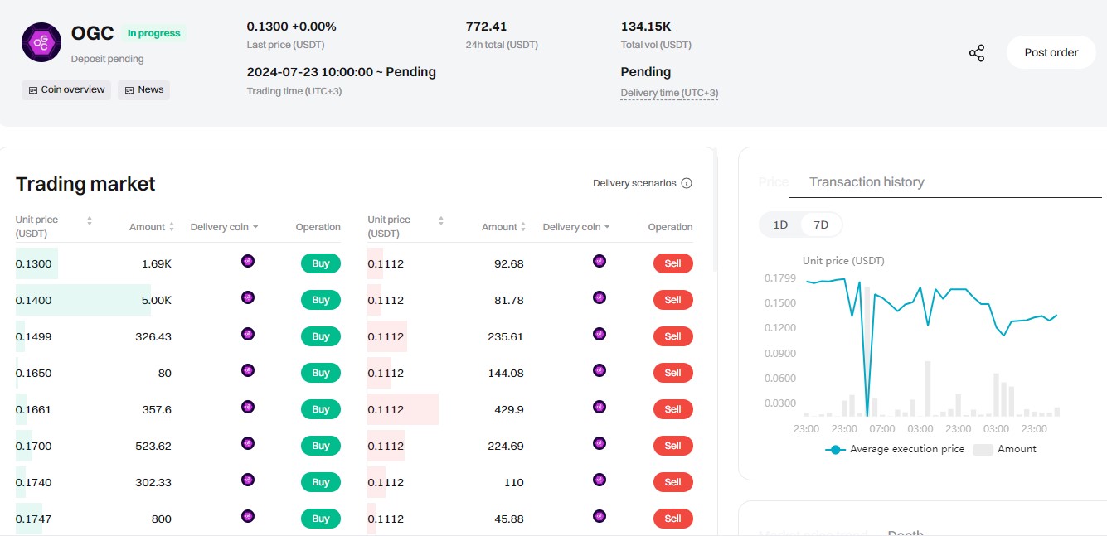Click the Delivery scenarios info icon
This screenshot has width=1107, height=536.
pyautogui.click(x=687, y=183)
